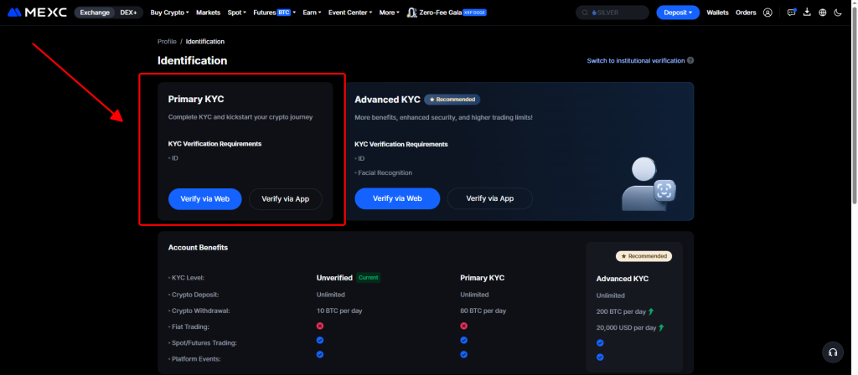Open the customer support headset icon
Screen dimensions: 858x375
click(832, 352)
